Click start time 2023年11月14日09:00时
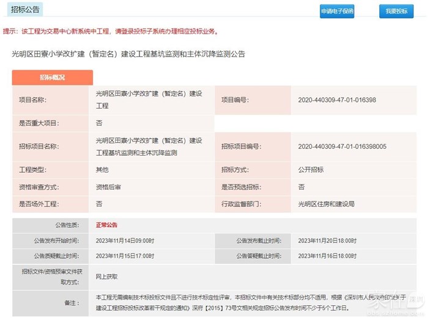Viewport: 428px width, 318px height. tap(125, 240)
